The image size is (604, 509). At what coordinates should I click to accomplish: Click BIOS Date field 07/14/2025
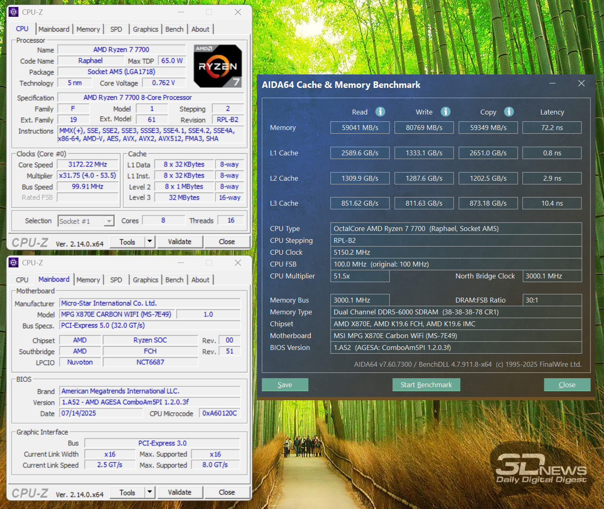tap(101, 413)
